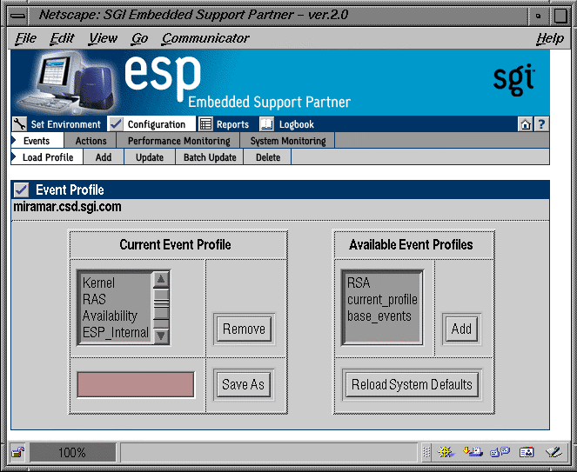The width and height of the screenshot is (577, 472).
Task: Click the security padlock icon in status bar
Action: [x=17, y=452]
